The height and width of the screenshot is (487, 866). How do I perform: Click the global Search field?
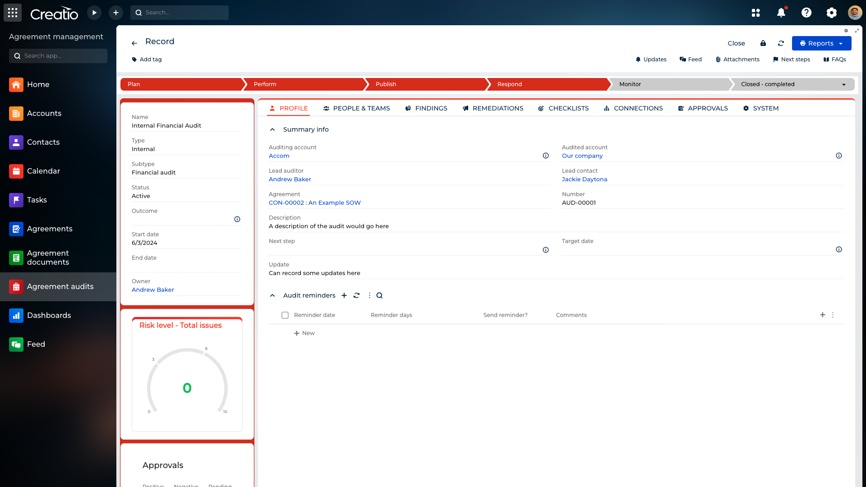[x=180, y=13]
